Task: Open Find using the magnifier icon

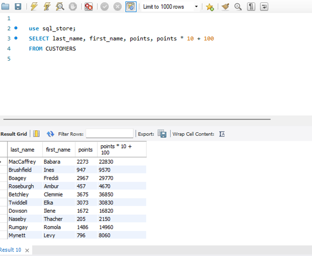Action: click(238, 7)
